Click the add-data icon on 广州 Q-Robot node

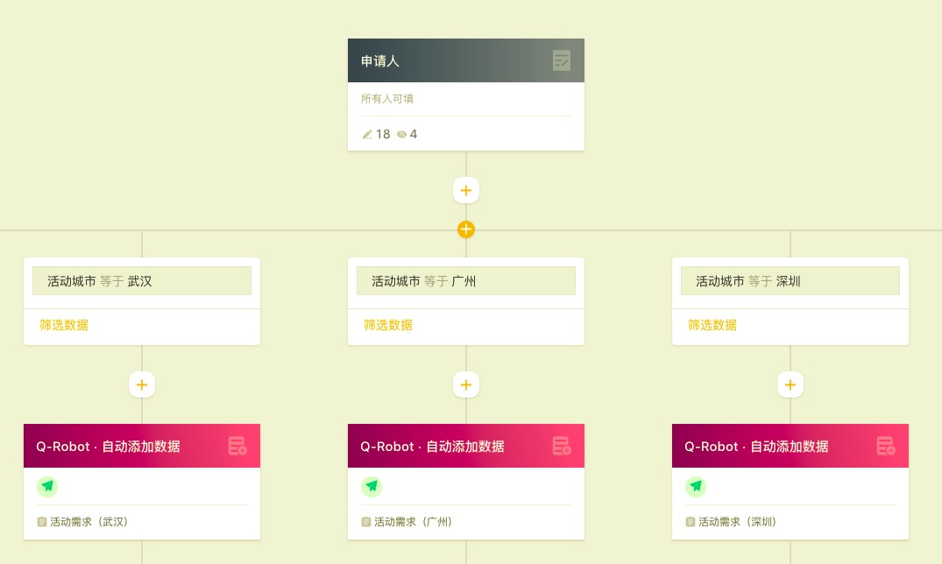click(x=562, y=446)
